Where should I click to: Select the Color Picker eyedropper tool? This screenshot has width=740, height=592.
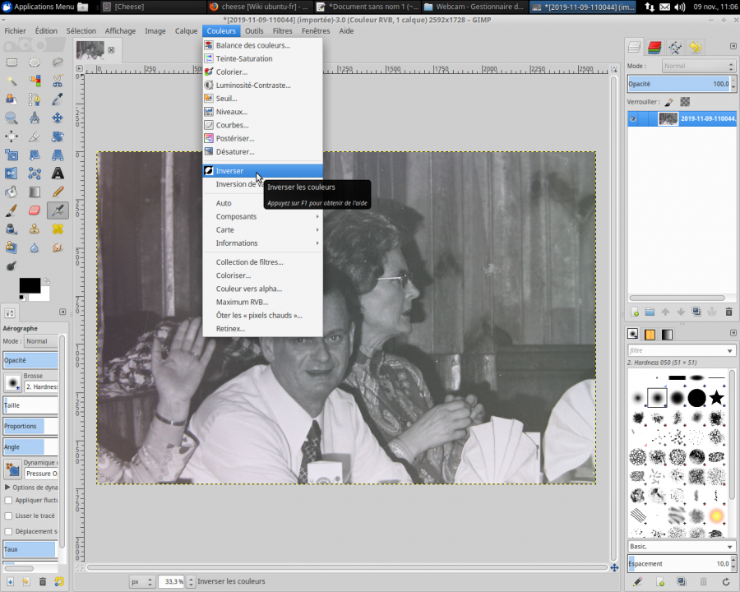[x=58, y=99]
